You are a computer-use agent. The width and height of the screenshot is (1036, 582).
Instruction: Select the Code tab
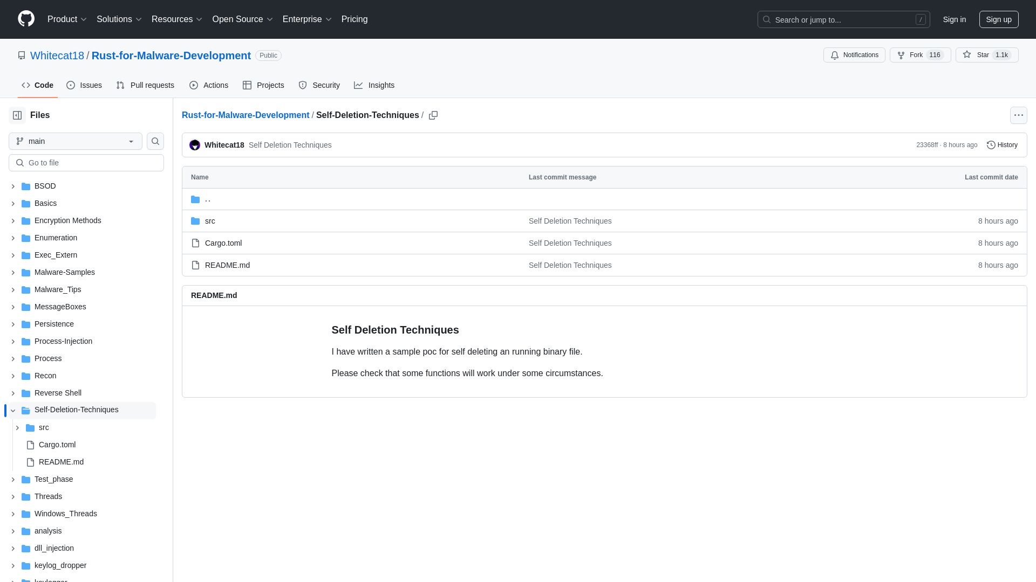[x=38, y=85]
